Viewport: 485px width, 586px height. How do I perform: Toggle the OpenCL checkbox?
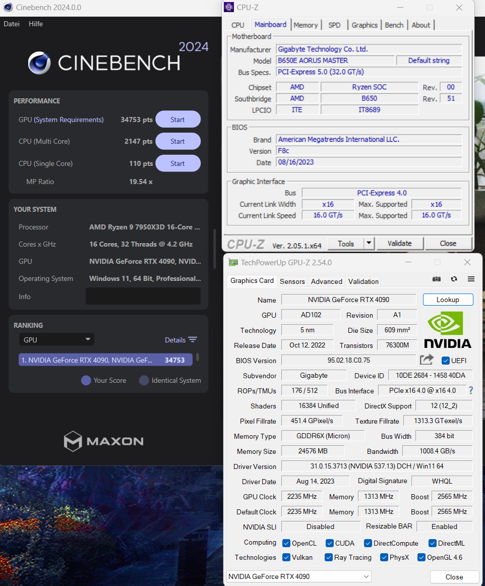point(286,543)
